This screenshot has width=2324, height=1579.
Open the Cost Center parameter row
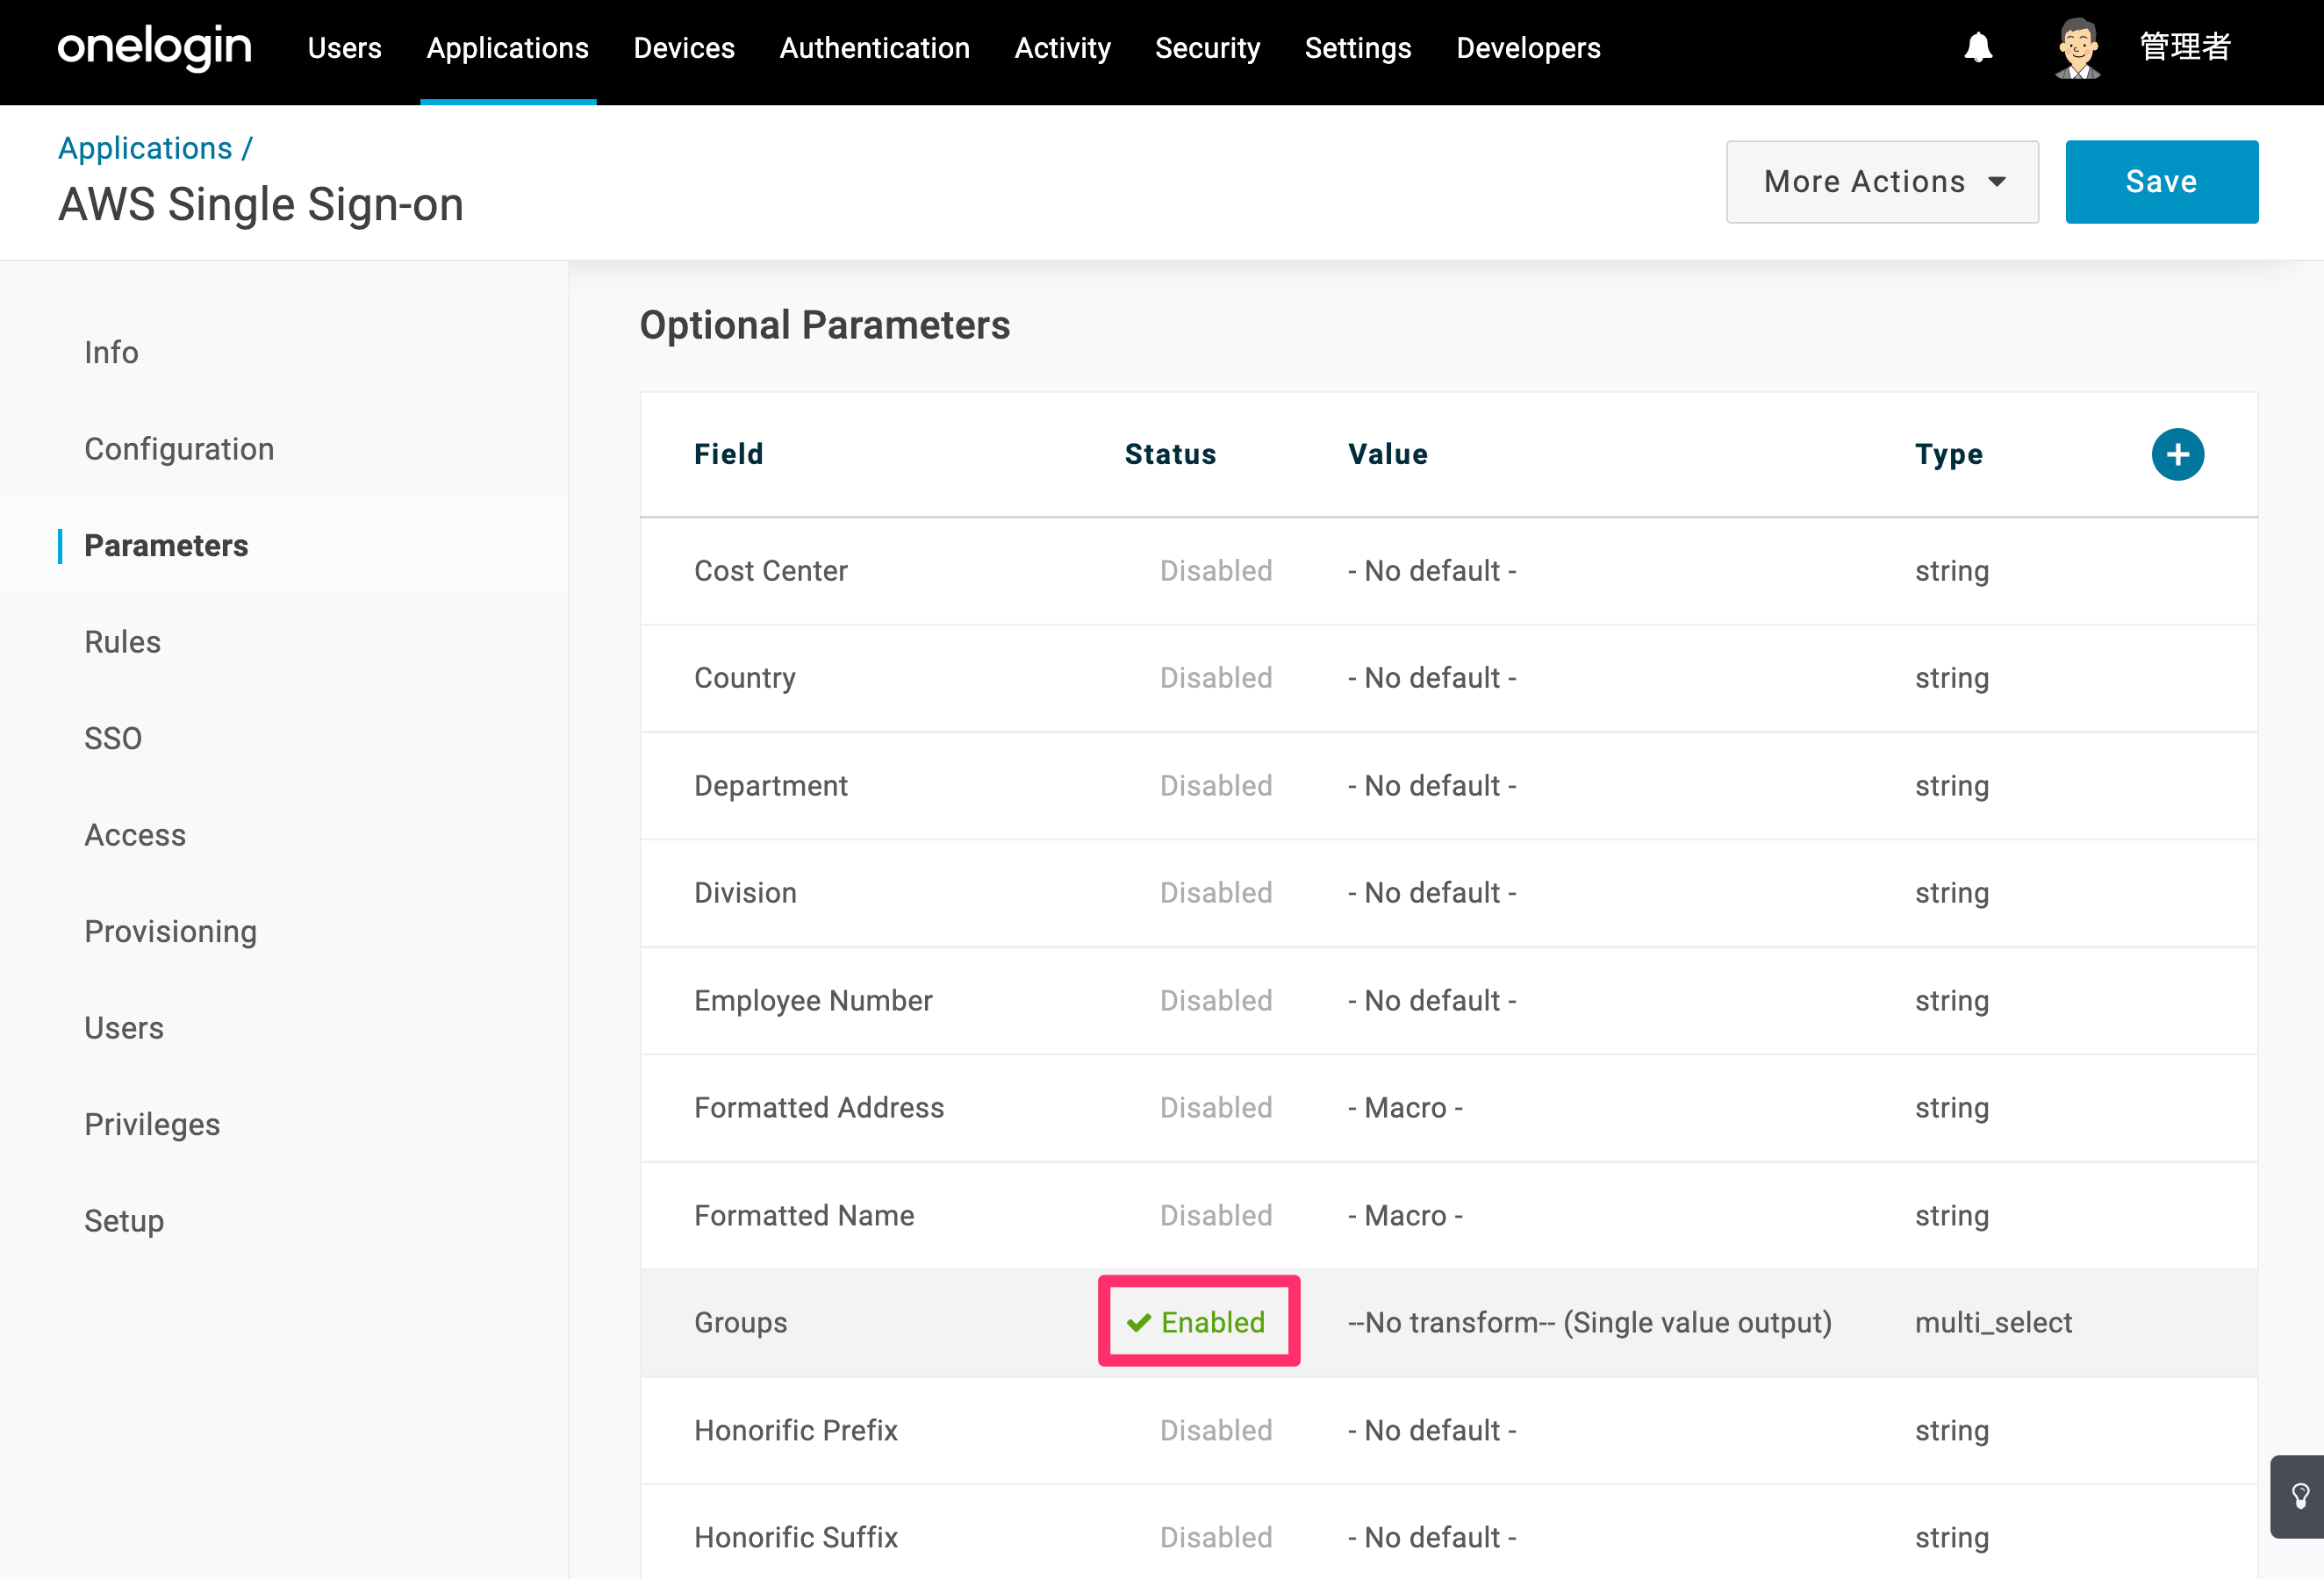(1449, 572)
